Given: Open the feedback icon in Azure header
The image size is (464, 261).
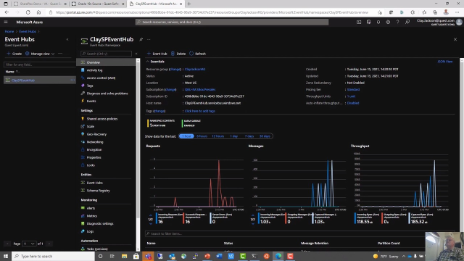Looking at the screenshot, I should 407,22.
